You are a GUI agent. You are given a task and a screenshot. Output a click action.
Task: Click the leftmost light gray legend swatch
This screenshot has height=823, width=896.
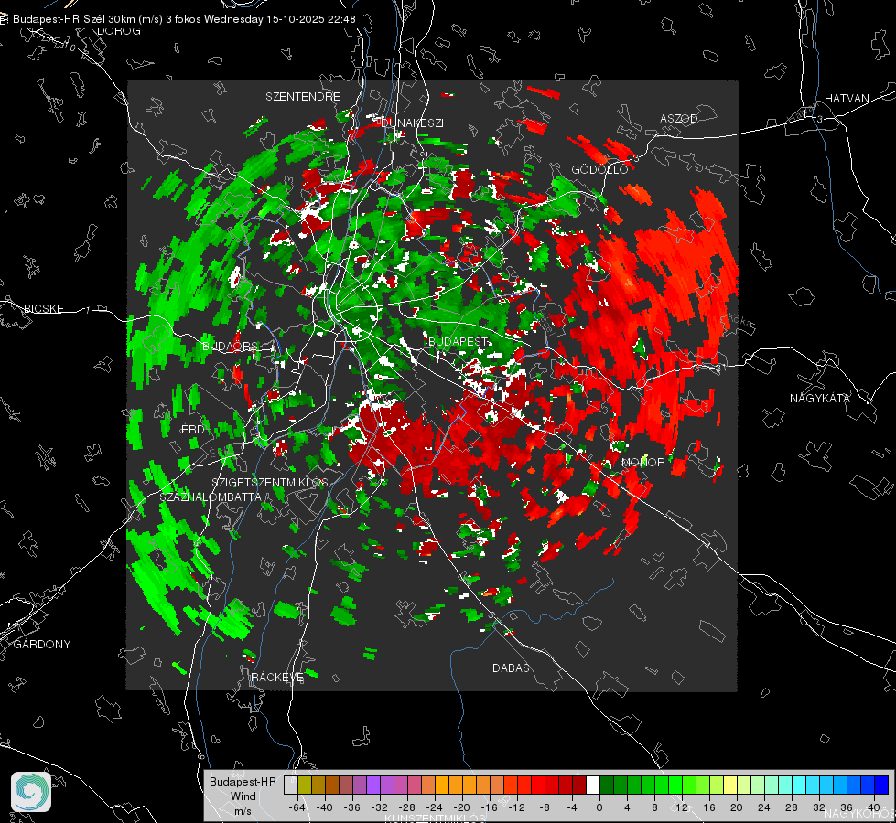[291, 786]
